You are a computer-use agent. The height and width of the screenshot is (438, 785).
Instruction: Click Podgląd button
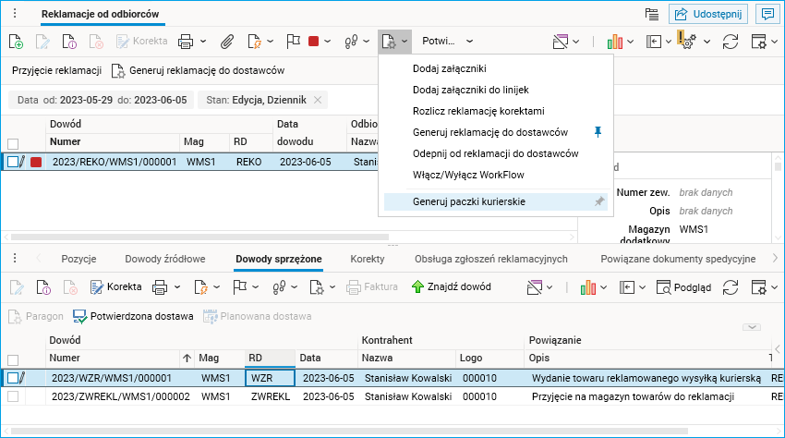pos(683,287)
